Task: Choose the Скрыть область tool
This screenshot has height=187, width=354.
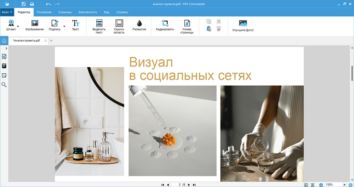Action: pyautogui.click(x=119, y=27)
